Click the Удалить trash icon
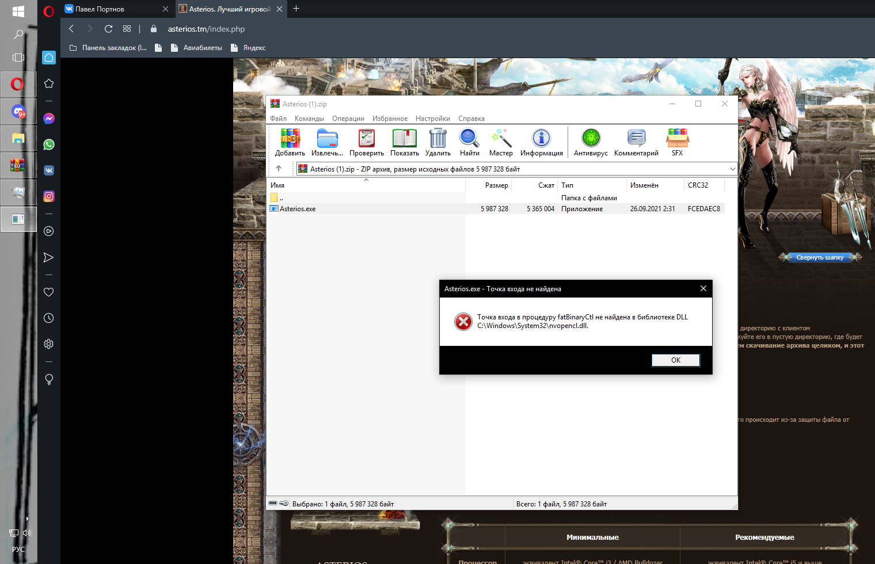The height and width of the screenshot is (564, 875). (x=438, y=142)
